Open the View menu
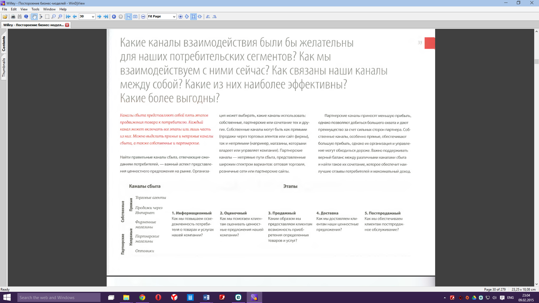The height and width of the screenshot is (303, 539). (24, 9)
